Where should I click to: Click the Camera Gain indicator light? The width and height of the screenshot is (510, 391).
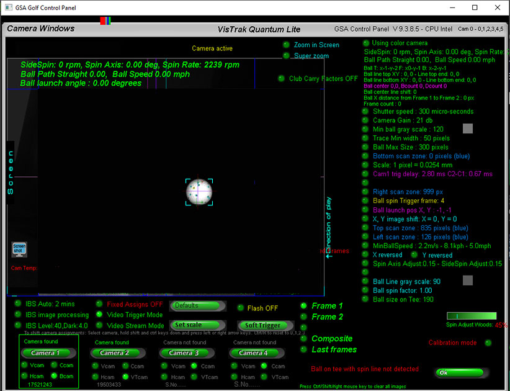point(366,120)
